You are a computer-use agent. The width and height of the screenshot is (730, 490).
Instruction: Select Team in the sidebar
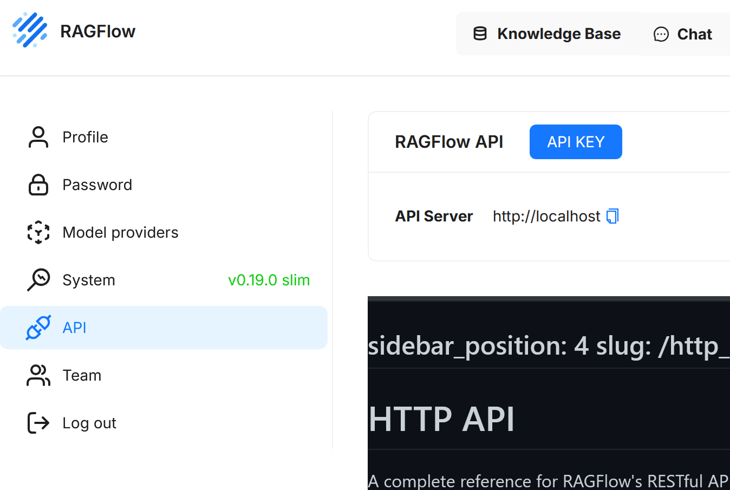pyautogui.click(x=82, y=375)
